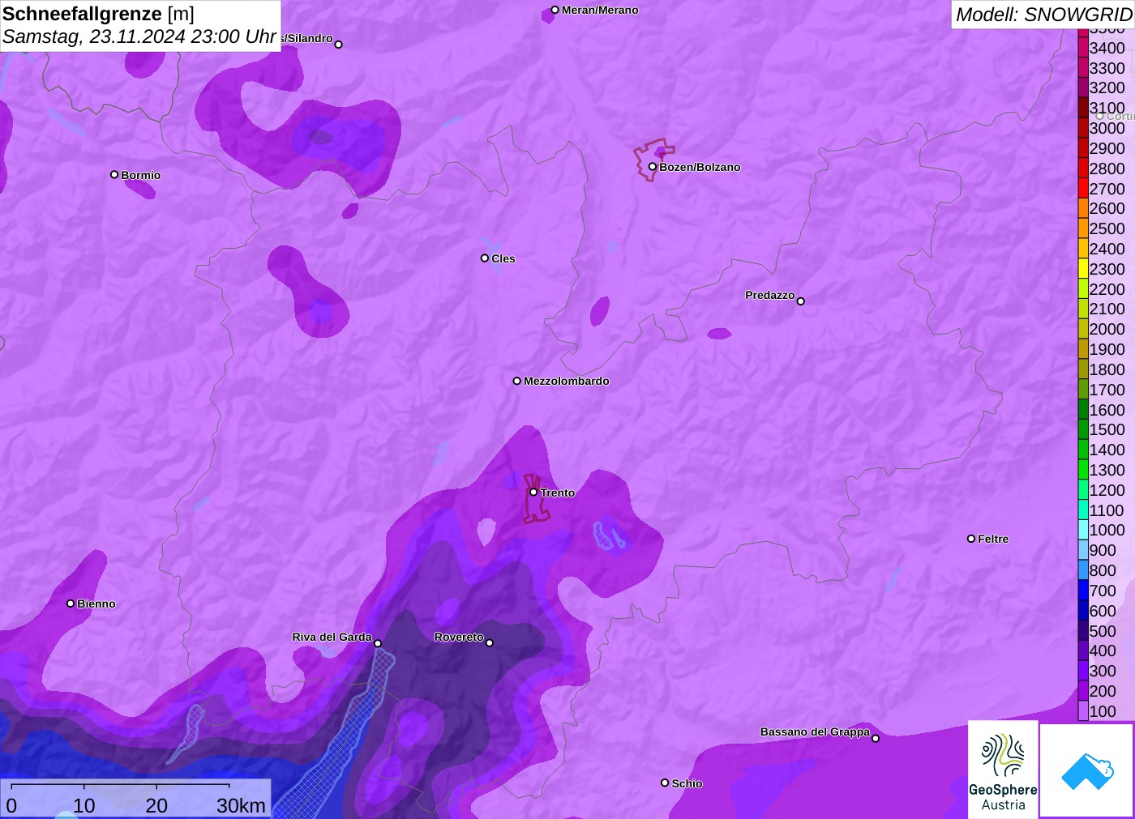
Task: Click the Bormio city marker
Action: [114, 174]
